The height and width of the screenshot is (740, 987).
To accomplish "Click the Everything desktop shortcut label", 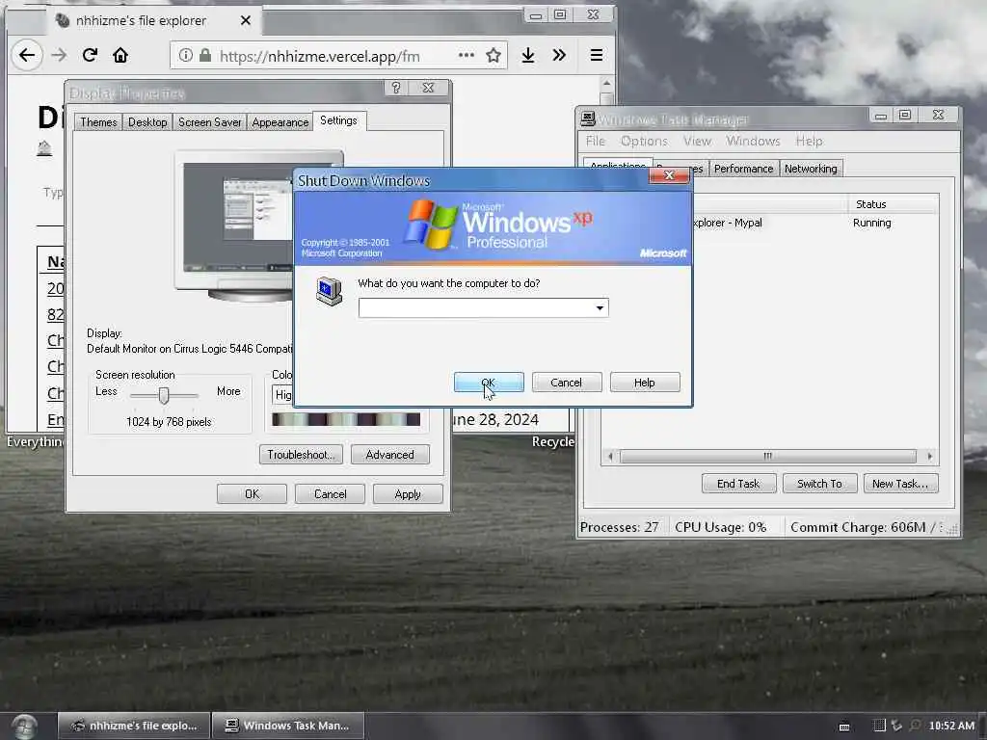I will (35, 441).
